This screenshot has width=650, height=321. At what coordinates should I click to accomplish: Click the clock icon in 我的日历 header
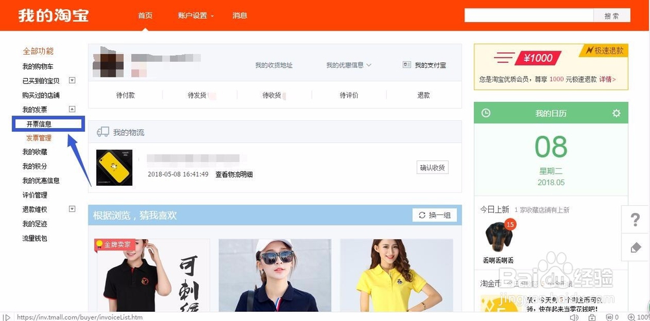point(486,113)
